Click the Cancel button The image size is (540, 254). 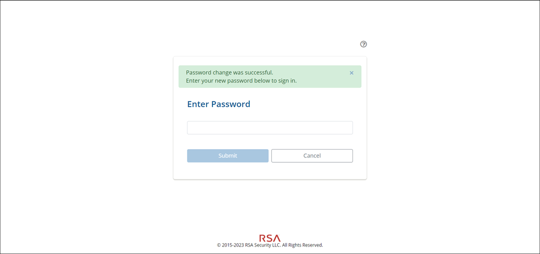(312, 156)
